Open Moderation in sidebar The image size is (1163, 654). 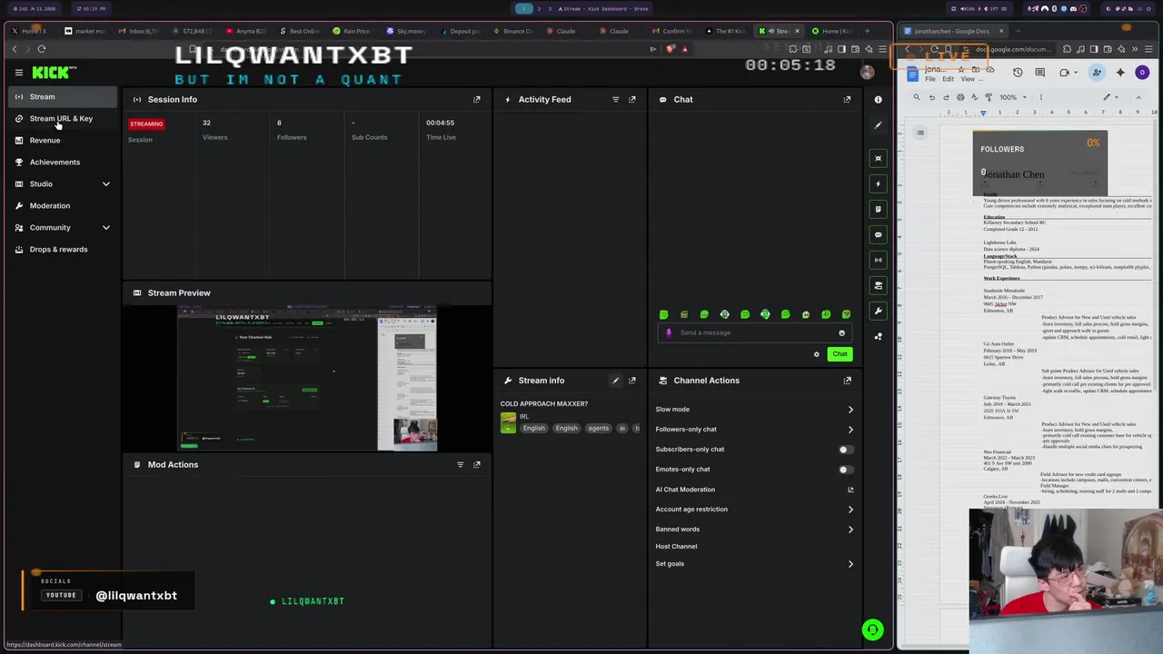[62, 205]
